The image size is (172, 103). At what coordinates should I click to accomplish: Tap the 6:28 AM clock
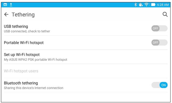click(x=163, y=5)
